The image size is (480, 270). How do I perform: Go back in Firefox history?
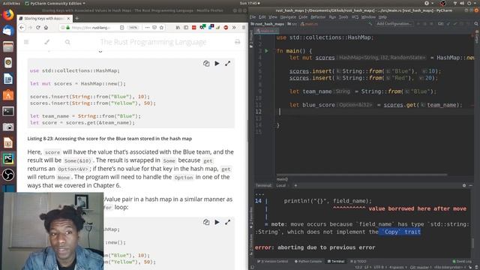click(x=22, y=28)
